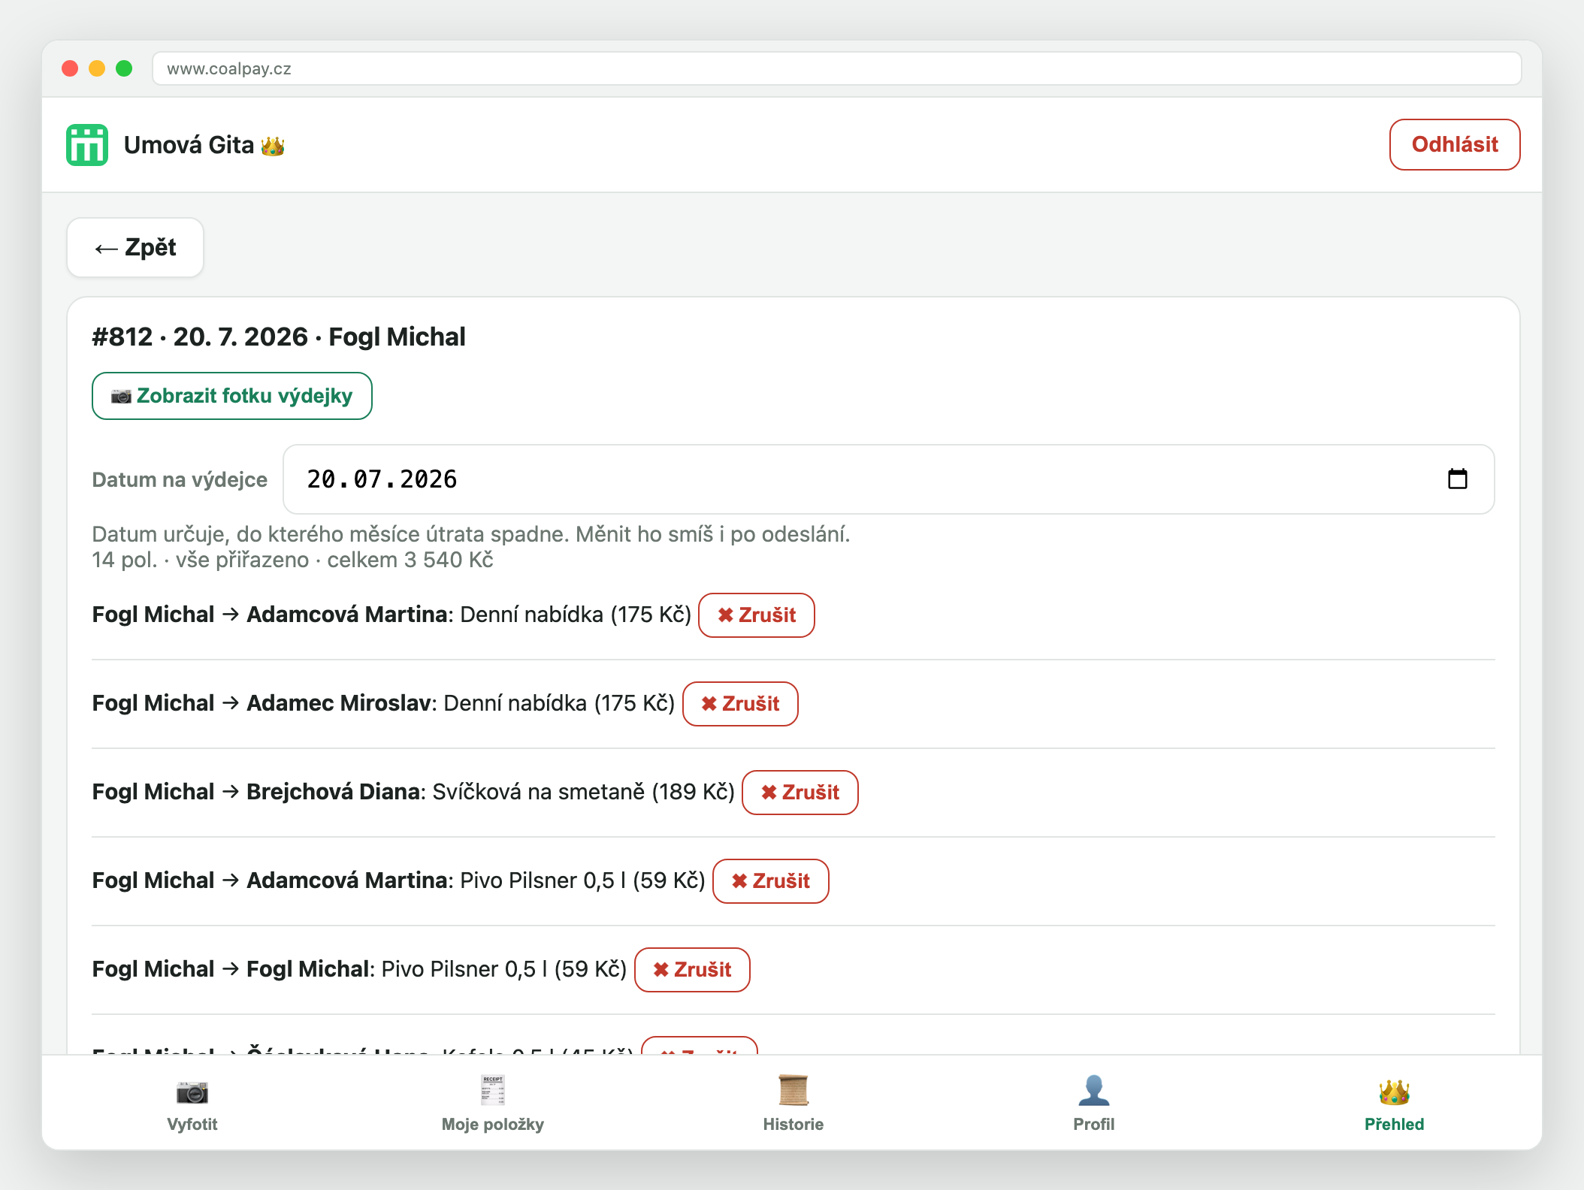Click the crown badge beside Umová Gita

pyautogui.click(x=273, y=146)
